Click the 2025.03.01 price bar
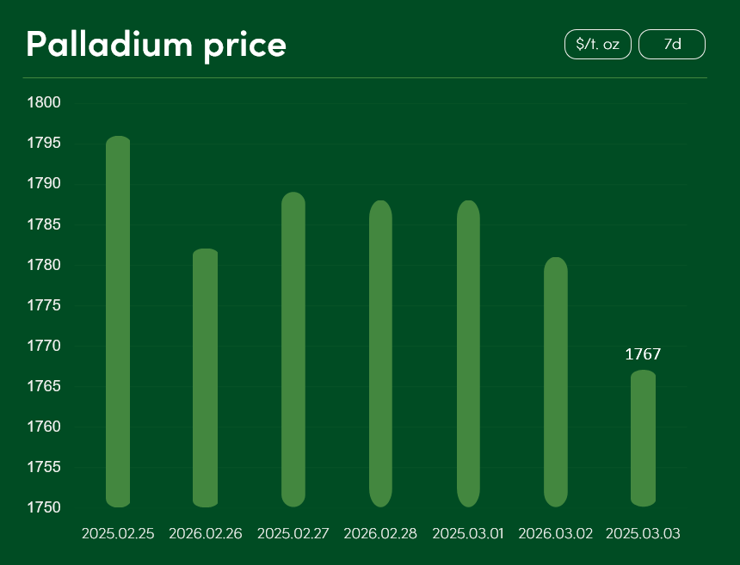This screenshot has height=565, width=740. [x=468, y=353]
